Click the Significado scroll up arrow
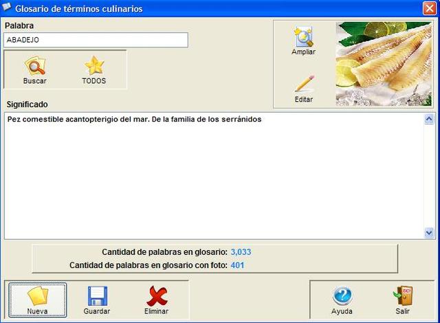Image resolution: width=440 pixels, height=323 pixels. 429,120
